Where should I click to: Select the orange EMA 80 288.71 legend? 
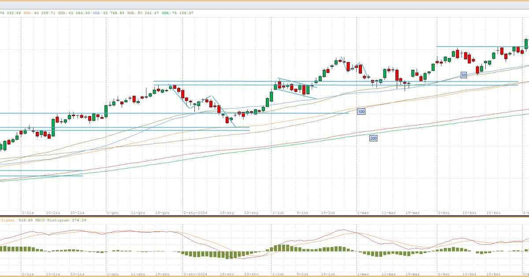click(40, 13)
